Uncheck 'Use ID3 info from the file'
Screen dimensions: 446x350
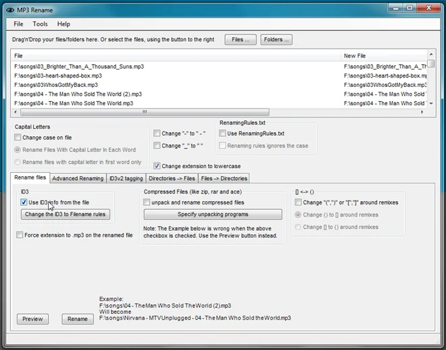[x=24, y=202]
